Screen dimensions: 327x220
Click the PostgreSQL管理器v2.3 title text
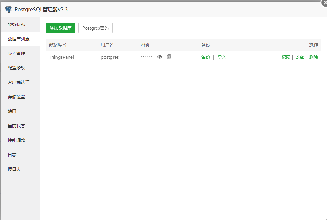[x=41, y=9]
